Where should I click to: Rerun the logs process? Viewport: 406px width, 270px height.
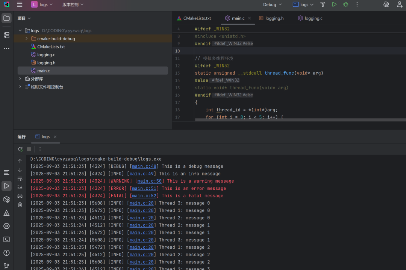click(20, 149)
